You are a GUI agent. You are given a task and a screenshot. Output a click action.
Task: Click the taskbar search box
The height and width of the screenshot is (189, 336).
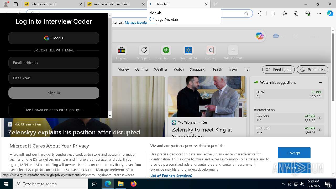point(50,184)
